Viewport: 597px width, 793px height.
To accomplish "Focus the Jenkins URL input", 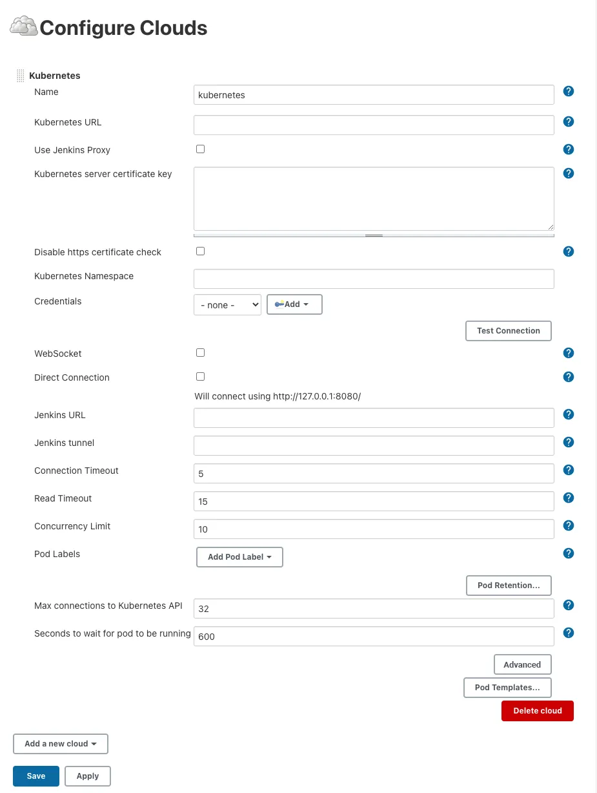I will [374, 418].
